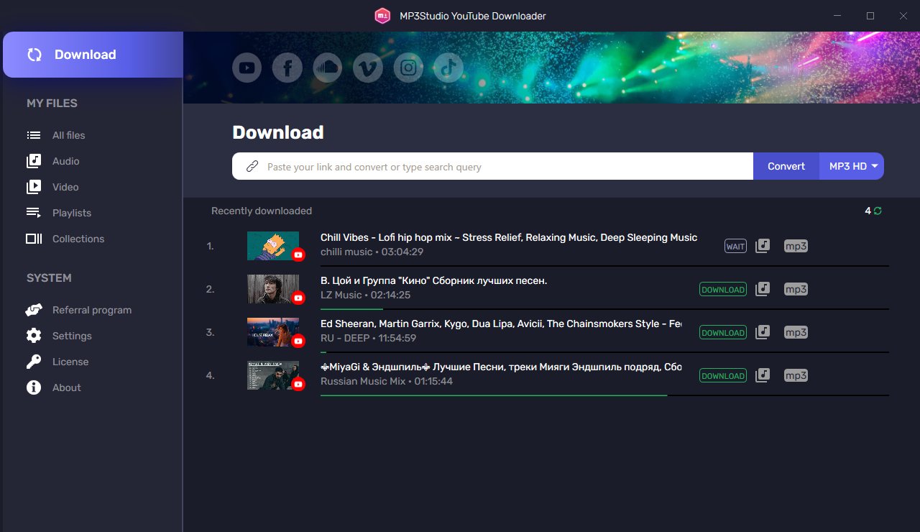The height and width of the screenshot is (532, 920).
Task: Click progress bar under MiyaGi track
Action: click(x=604, y=395)
